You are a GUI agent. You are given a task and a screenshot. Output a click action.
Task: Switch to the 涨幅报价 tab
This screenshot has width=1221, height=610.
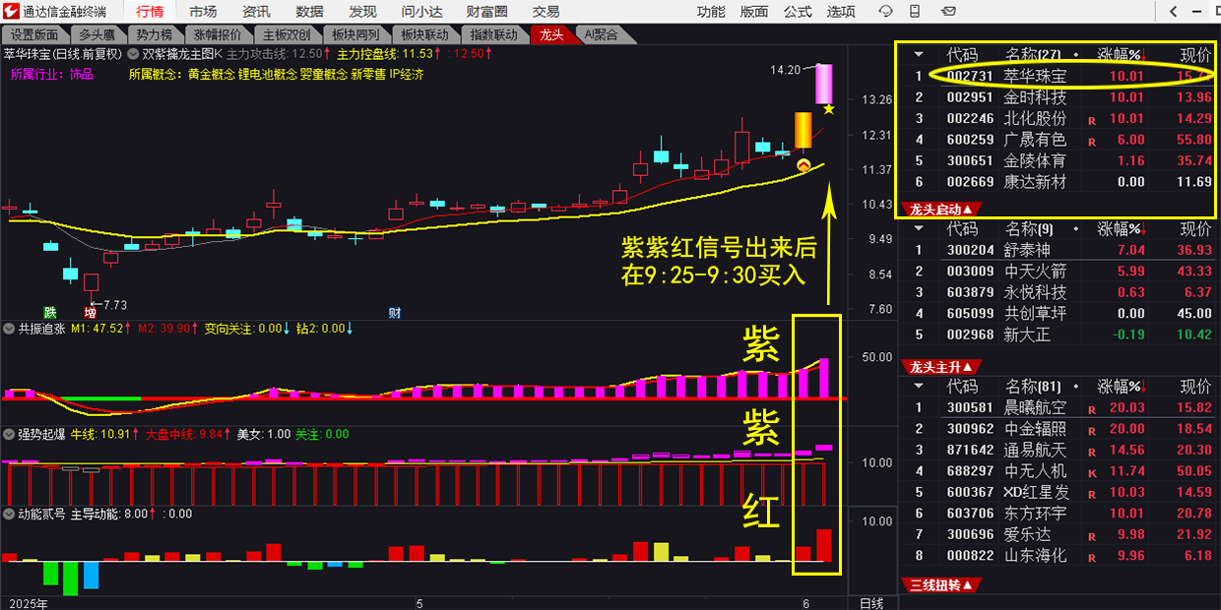point(216,34)
